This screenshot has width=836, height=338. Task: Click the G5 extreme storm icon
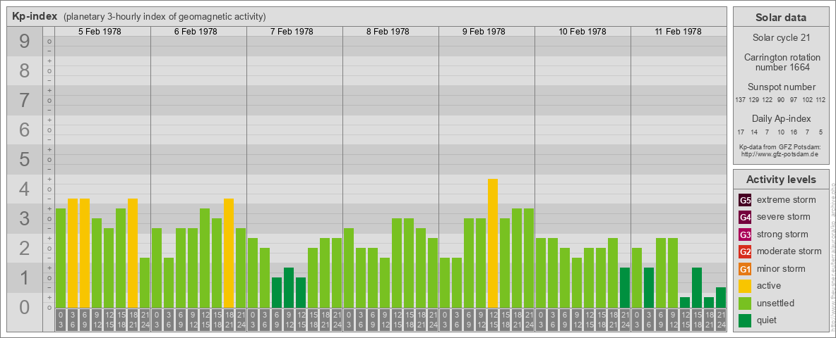coord(745,201)
